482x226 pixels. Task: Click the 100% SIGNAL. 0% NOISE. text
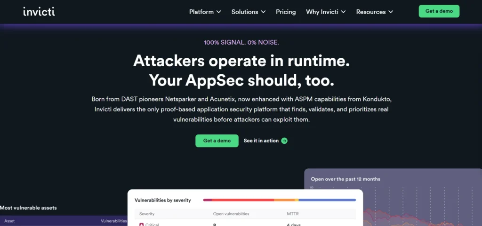pos(241,43)
